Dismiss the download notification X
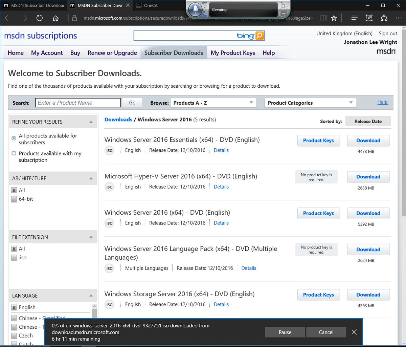This screenshot has height=347, width=406. pos(354,332)
